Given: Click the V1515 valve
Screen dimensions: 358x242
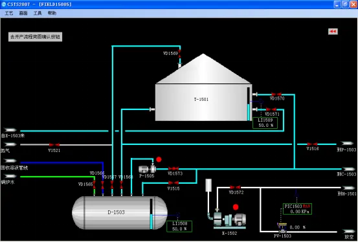Looking at the screenshot, I should (x=173, y=182).
